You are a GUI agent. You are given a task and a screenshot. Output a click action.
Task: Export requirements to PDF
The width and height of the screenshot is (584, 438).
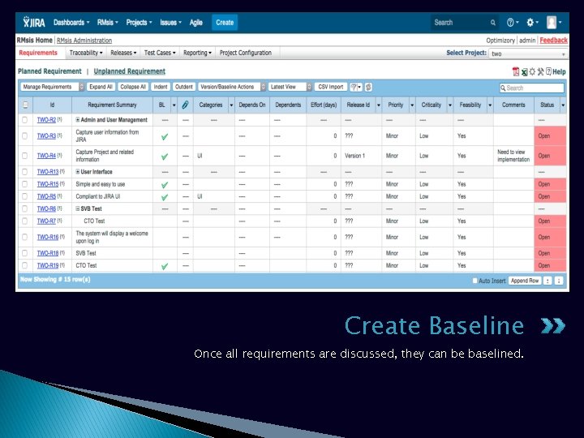point(516,71)
